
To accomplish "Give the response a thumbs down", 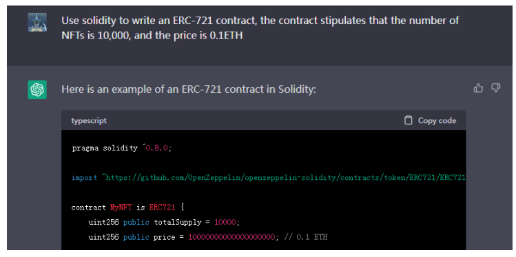I will coord(496,88).
